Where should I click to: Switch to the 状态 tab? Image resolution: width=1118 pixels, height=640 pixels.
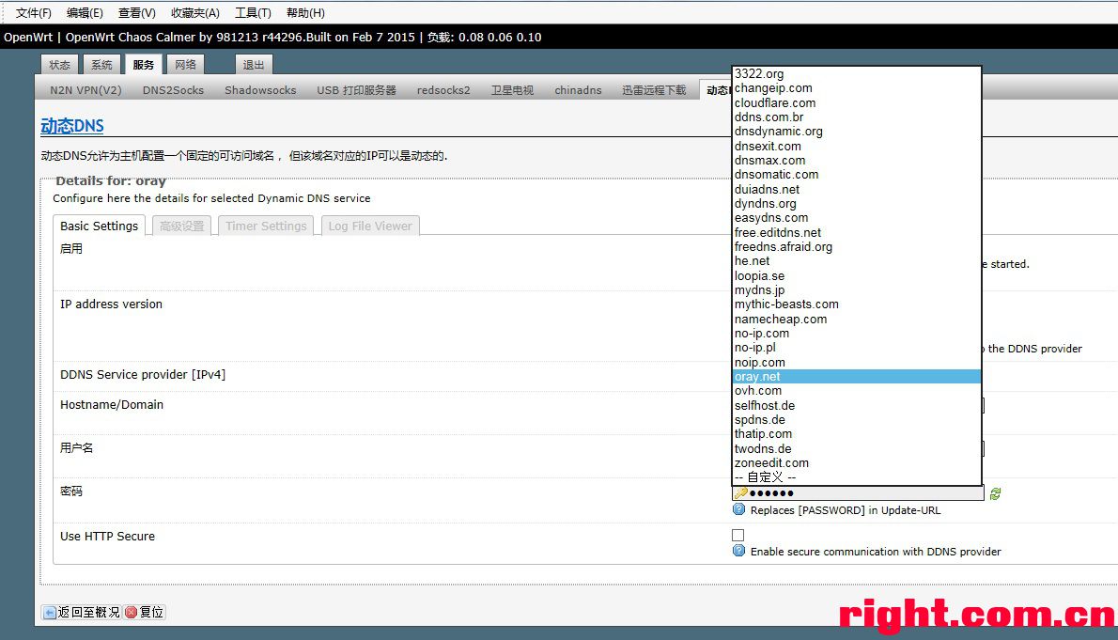click(x=59, y=65)
